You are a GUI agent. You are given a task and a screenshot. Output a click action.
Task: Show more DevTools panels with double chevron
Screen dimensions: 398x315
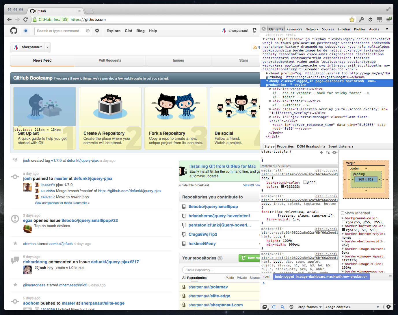click(387, 29)
